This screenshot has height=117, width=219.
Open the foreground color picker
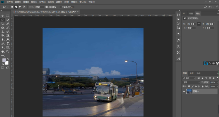click(x=4, y=60)
